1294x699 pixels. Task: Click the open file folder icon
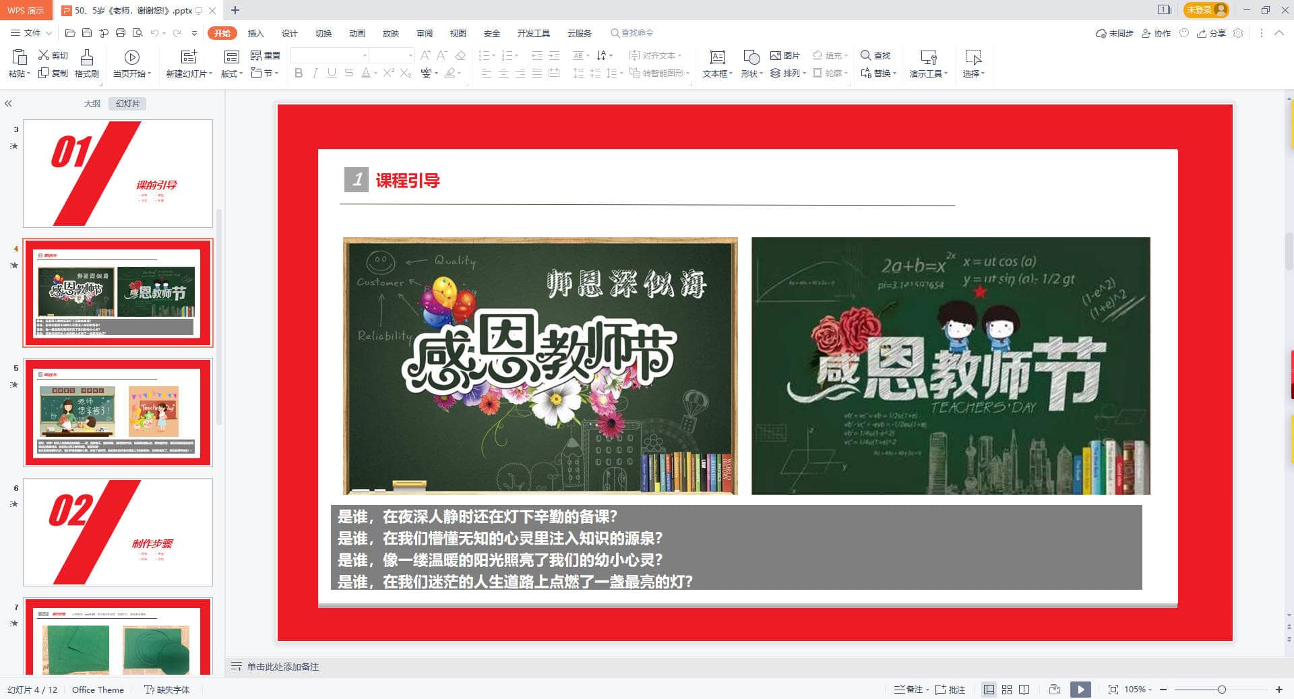point(70,33)
